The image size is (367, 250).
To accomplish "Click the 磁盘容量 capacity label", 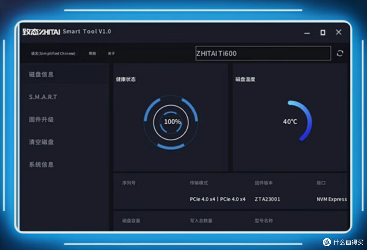I will (131, 221).
